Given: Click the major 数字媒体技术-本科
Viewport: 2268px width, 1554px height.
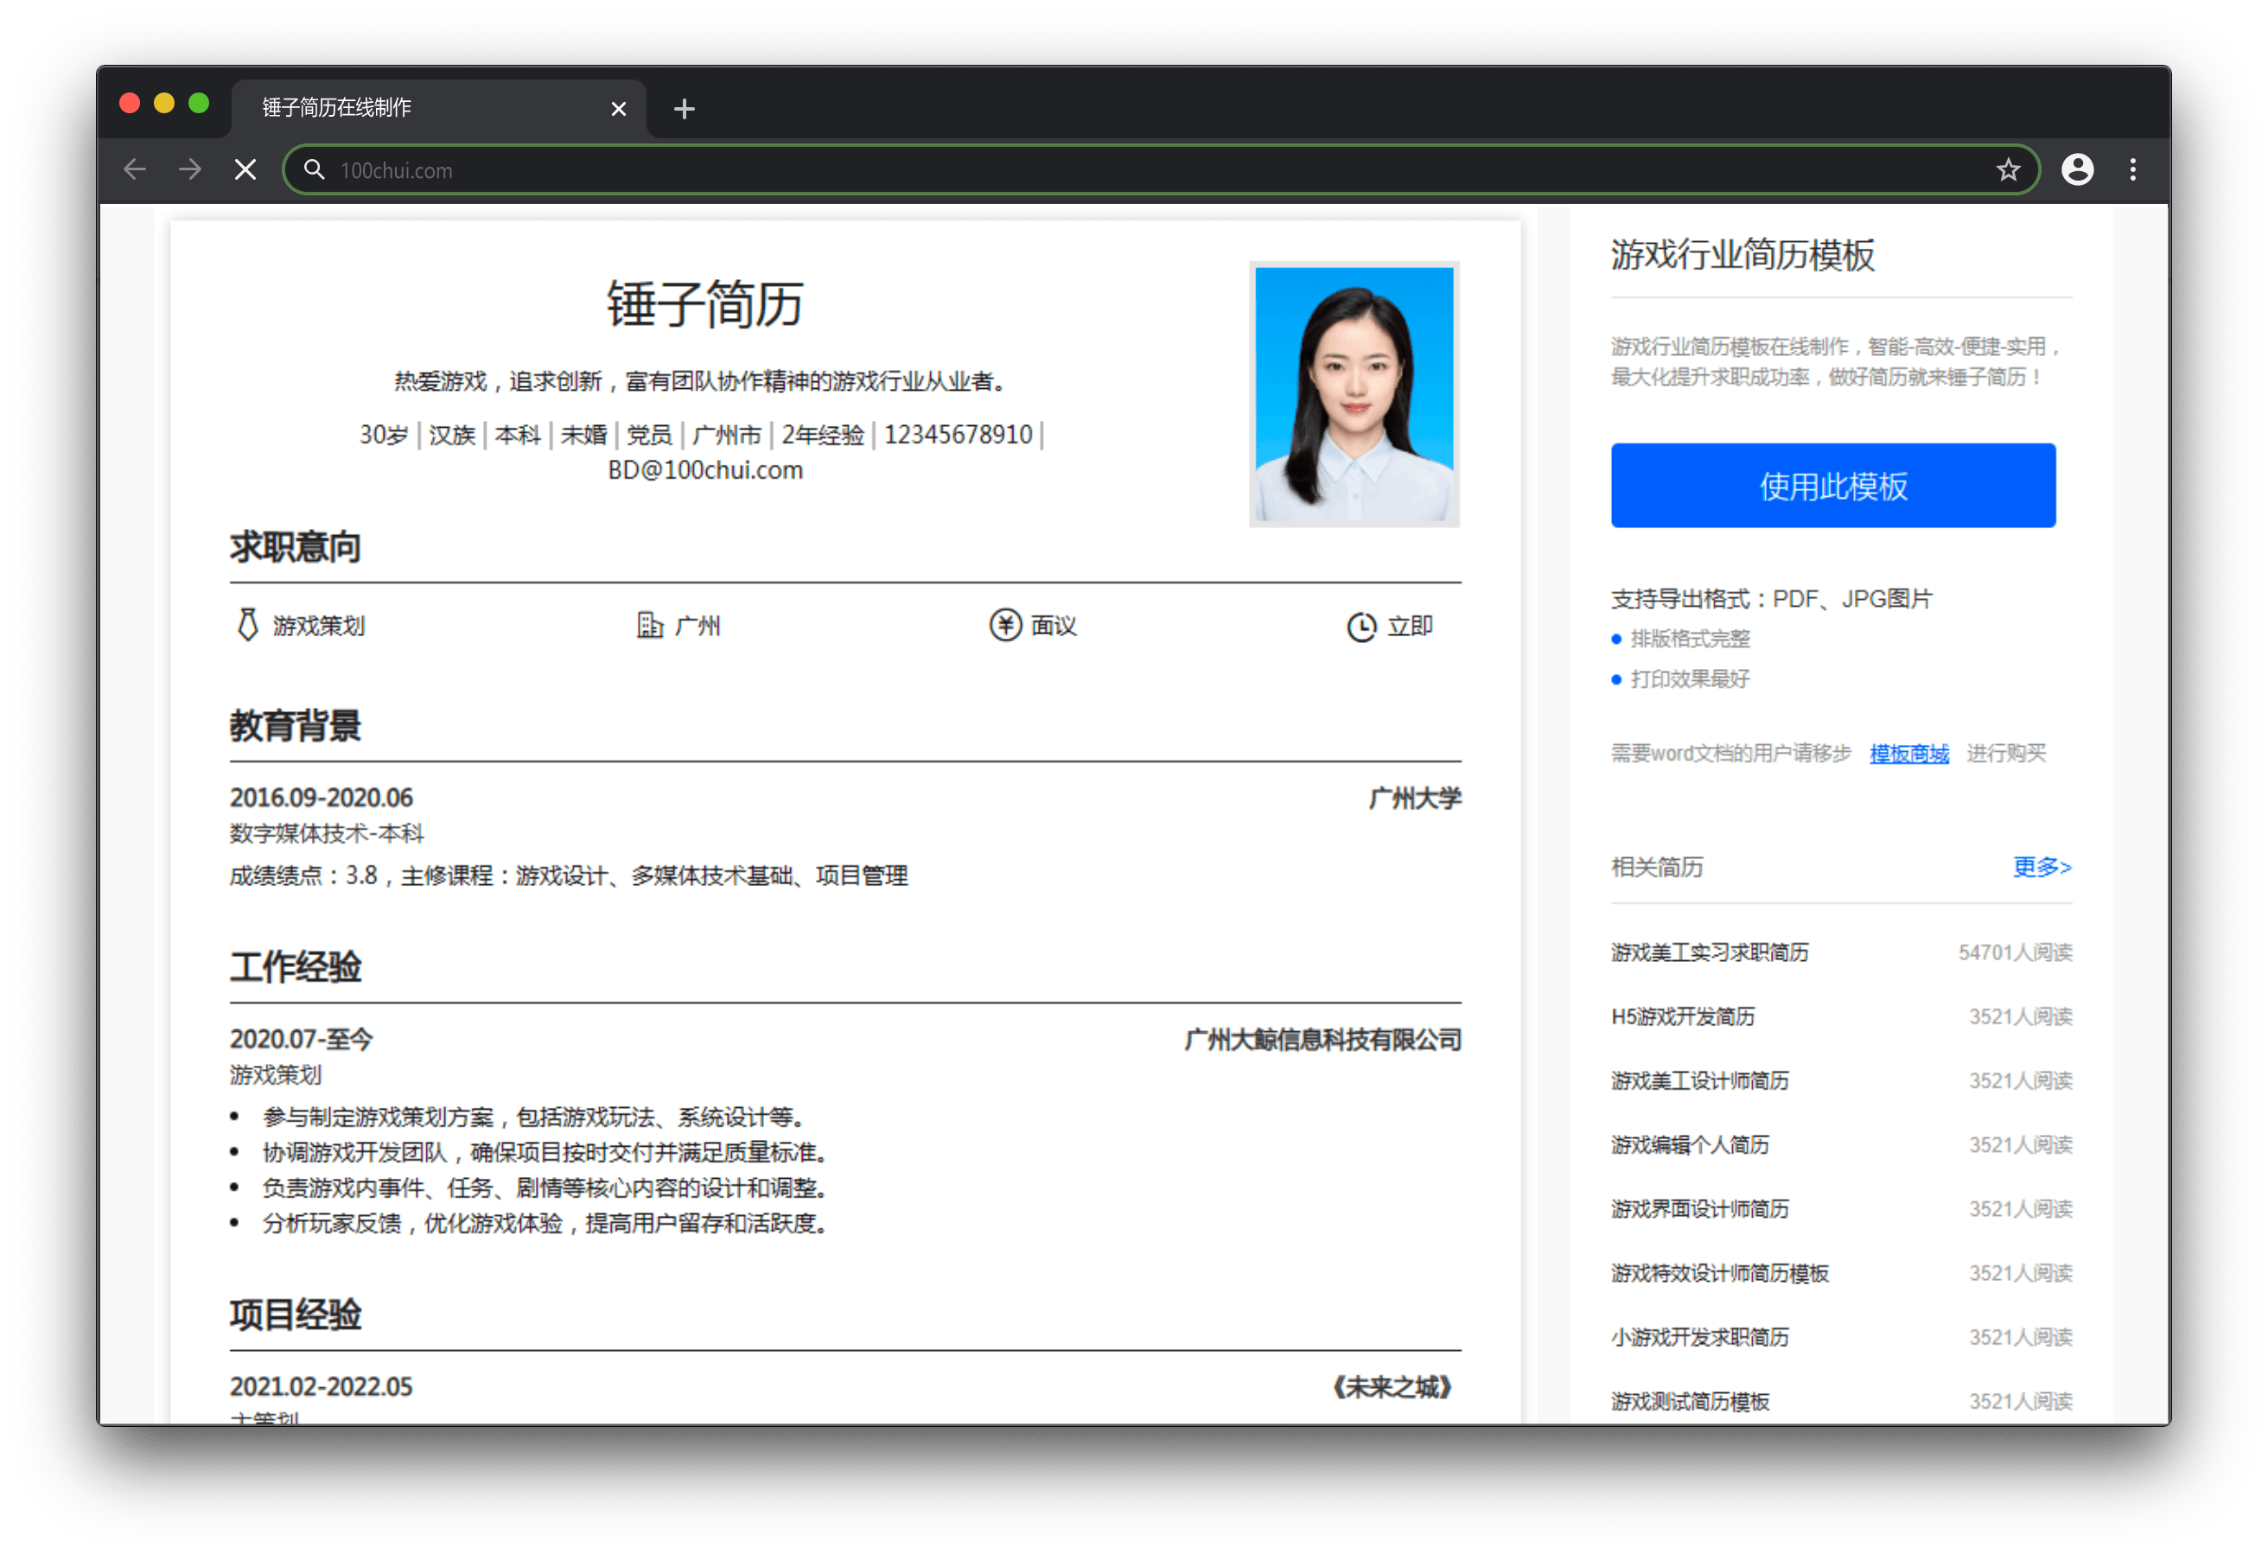Looking at the screenshot, I should click(327, 834).
